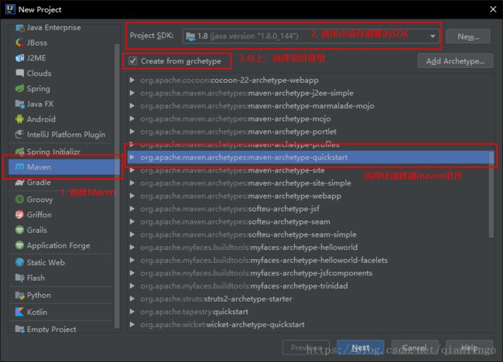Click the Gradle elephant icon
Screen dimensions: 503x362
(19, 183)
